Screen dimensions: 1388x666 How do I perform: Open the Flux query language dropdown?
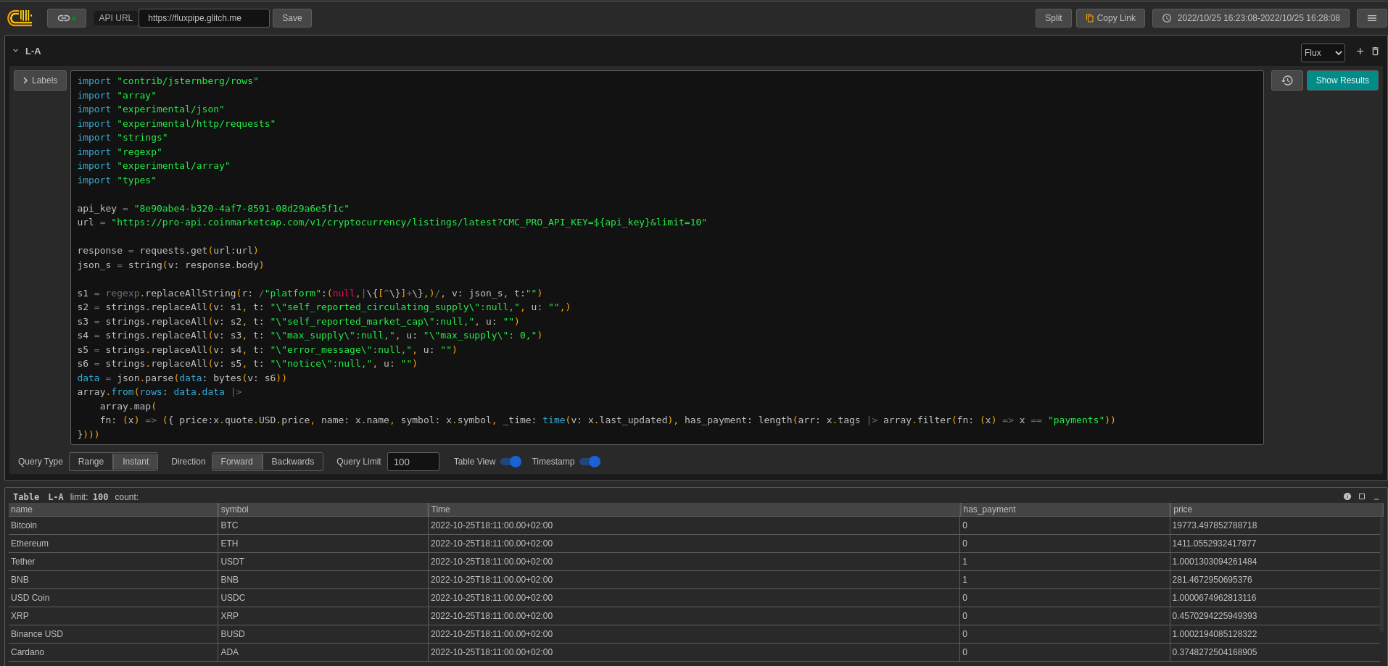[x=1323, y=53]
